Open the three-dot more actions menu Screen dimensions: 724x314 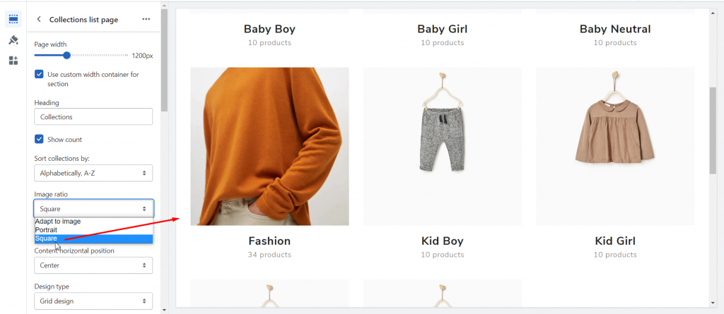pos(146,19)
